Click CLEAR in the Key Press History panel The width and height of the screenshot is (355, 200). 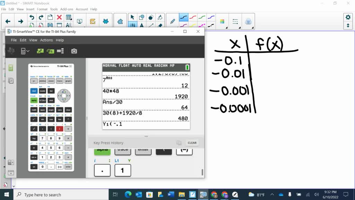click(x=192, y=143)
